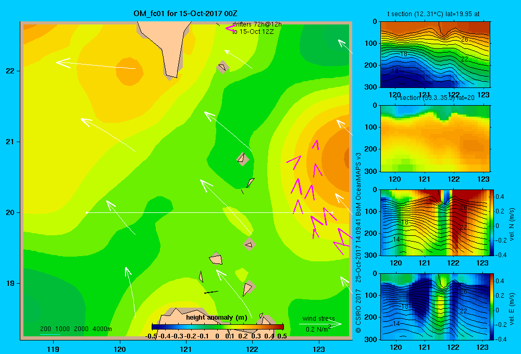Click the 'height anomaly (m)' label

point(217,318)
